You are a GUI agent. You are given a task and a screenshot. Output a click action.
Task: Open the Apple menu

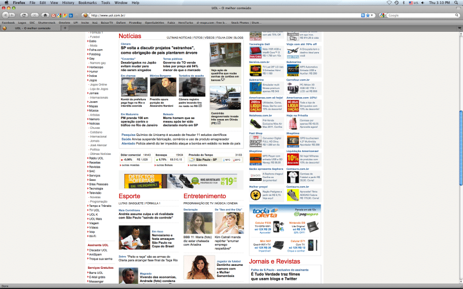[x=6, y=3]
